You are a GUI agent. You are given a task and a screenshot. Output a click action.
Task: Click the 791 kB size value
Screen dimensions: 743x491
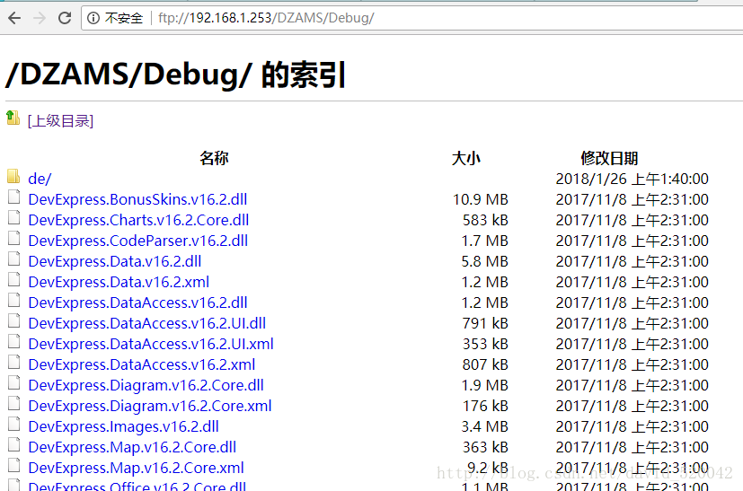coord(485,323)
